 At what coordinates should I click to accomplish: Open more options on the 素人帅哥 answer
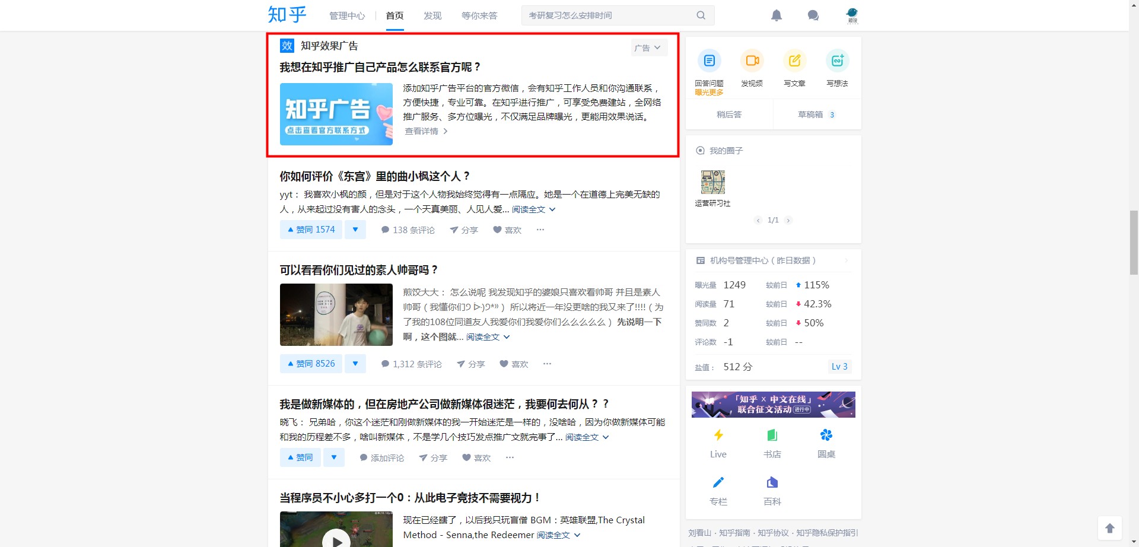pos(548,364)
